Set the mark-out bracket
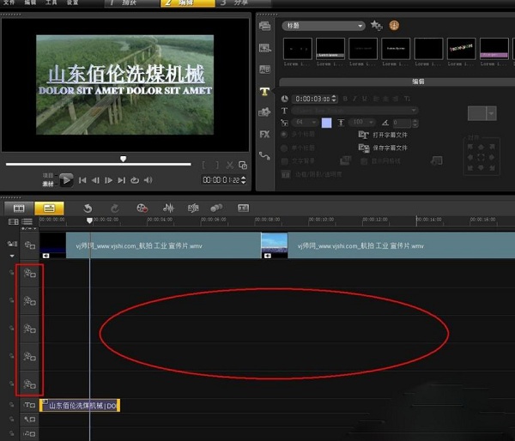 pyautogui.click(x=217, y=166)
